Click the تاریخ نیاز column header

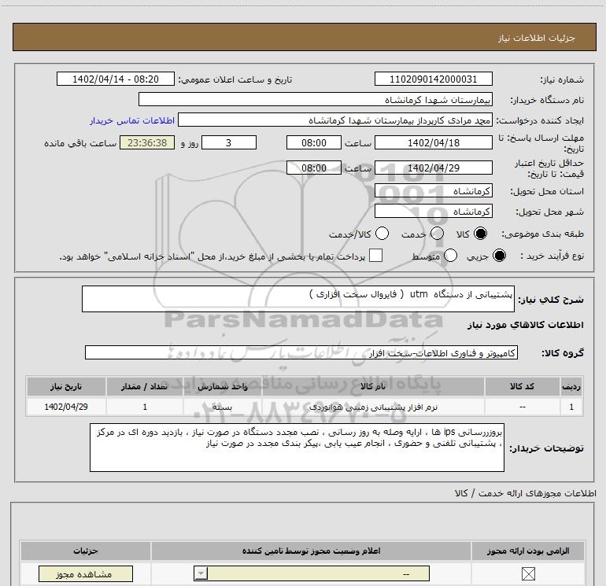tap(66, 386)
